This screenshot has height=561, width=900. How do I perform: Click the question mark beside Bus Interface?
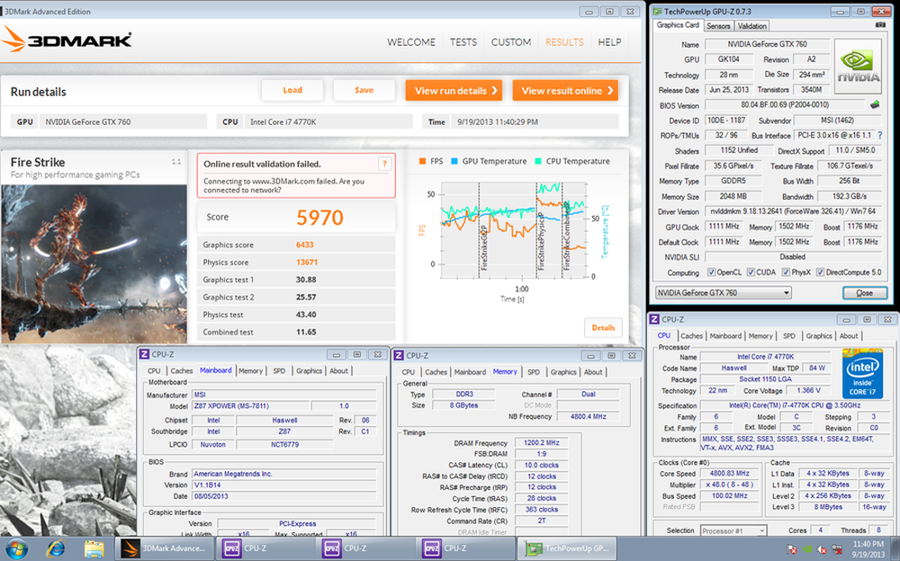[x=880, y=136]
